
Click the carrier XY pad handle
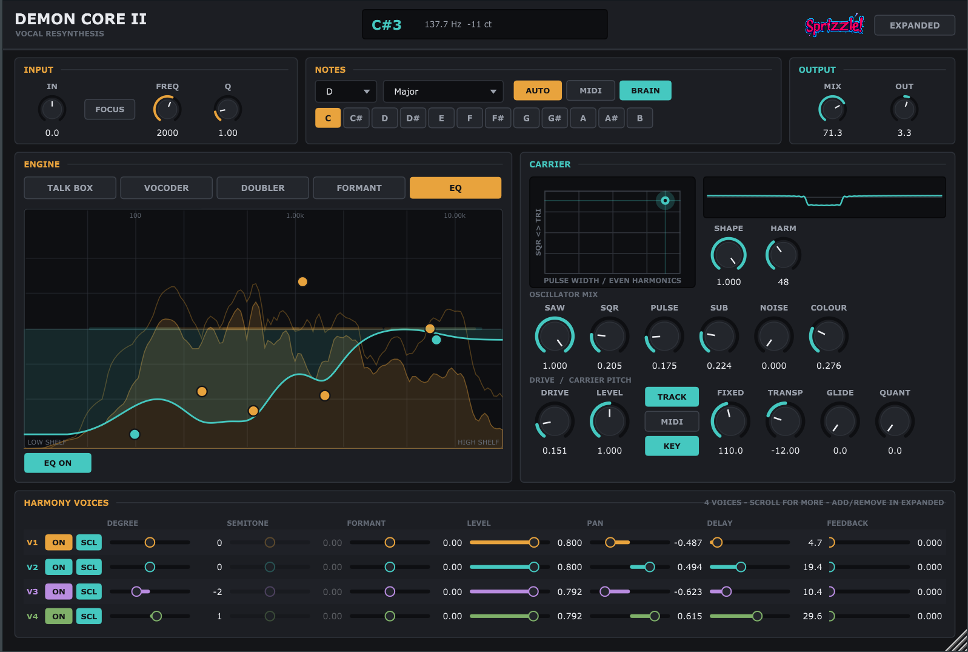pos(665,200)
